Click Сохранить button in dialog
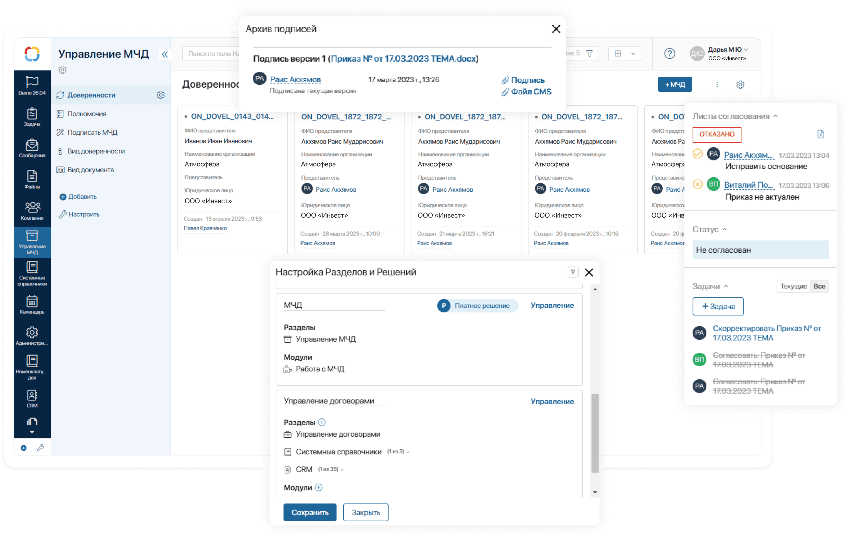The image size is (852, 538). (310, 513)
